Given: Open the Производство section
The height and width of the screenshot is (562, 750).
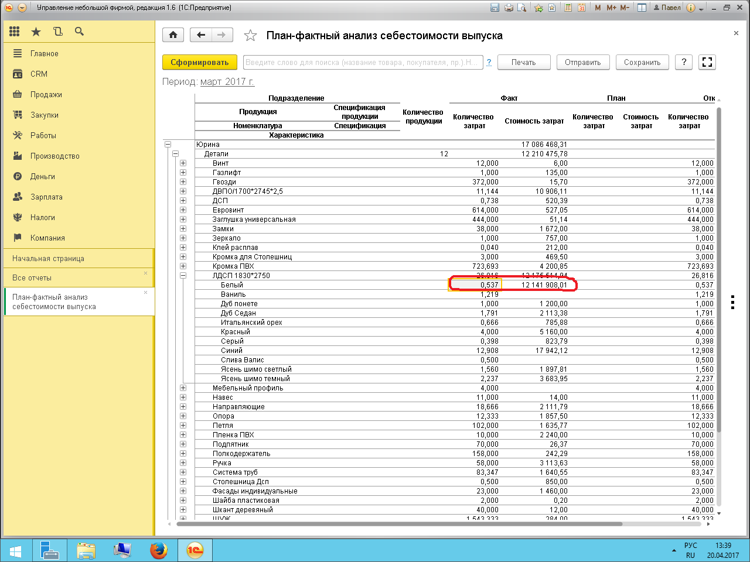Looking at the screenshot, I should coord(54,156).
